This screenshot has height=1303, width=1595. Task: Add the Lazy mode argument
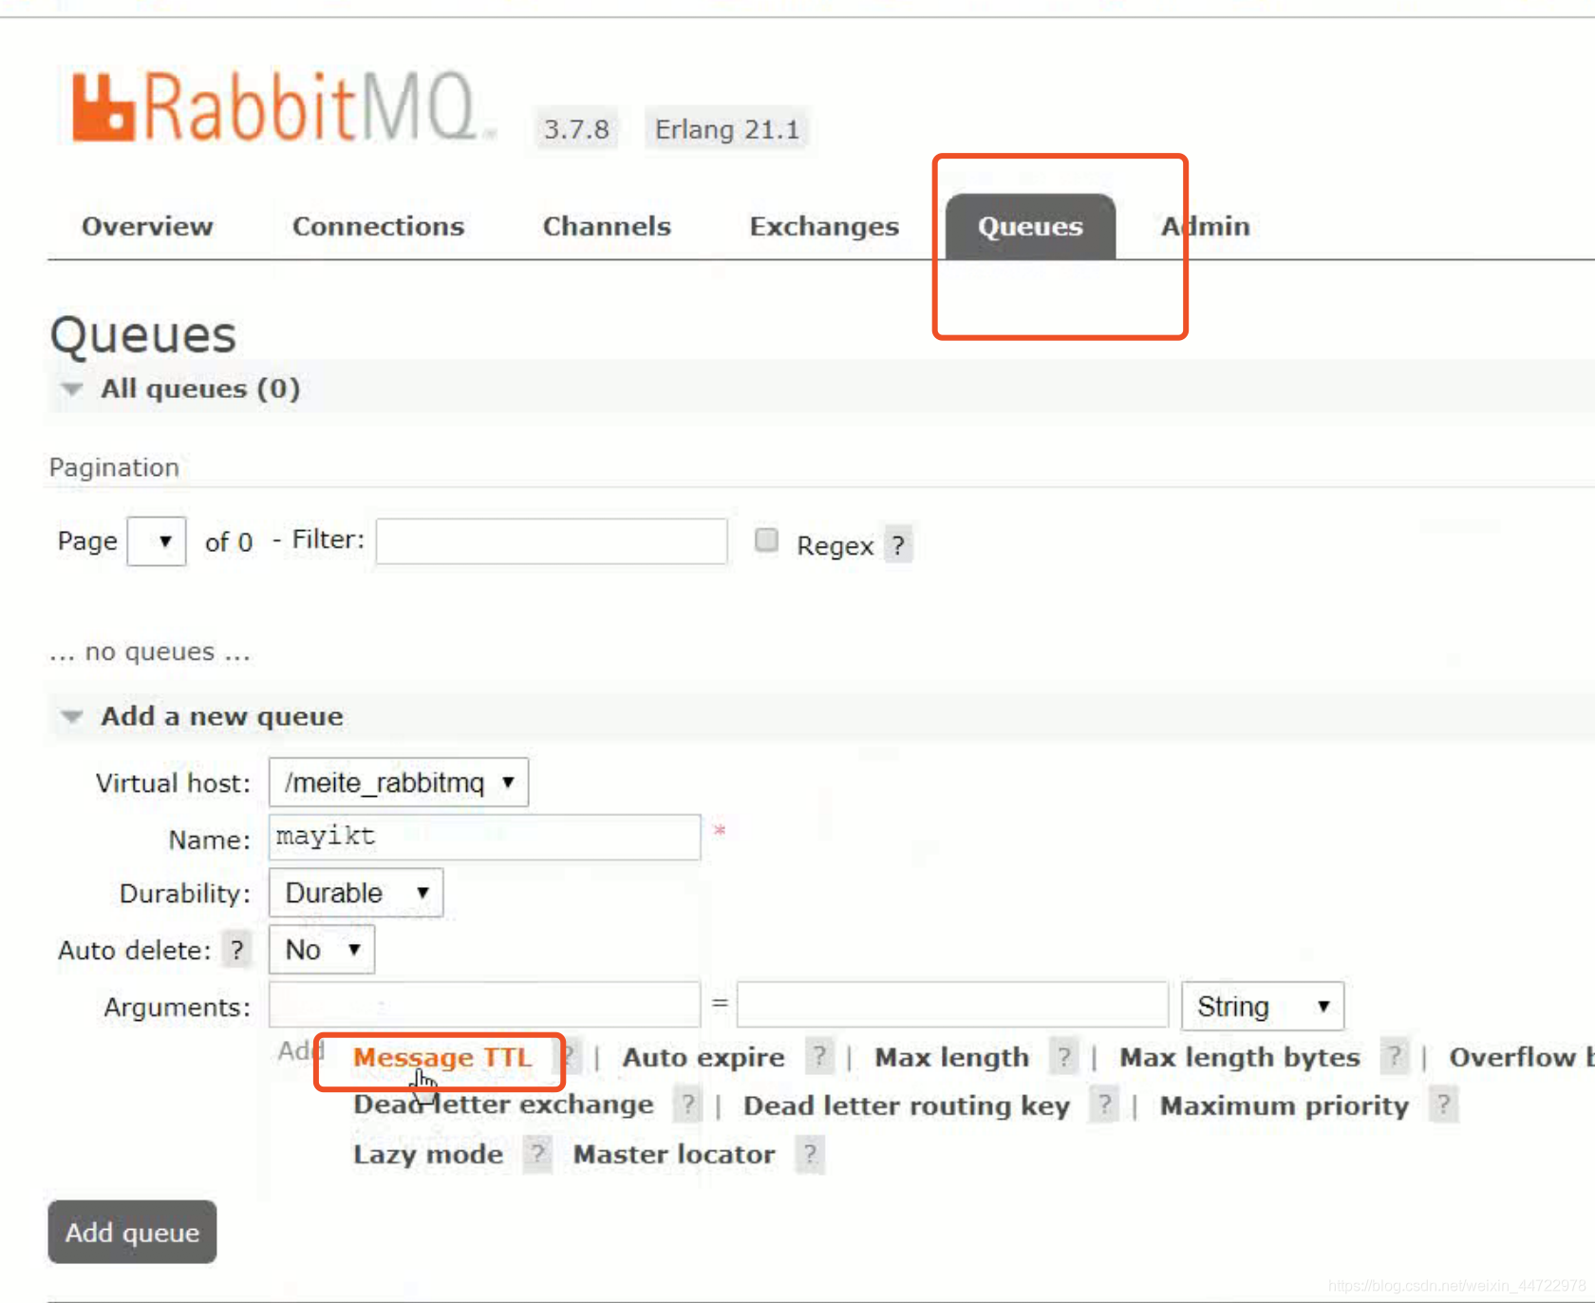pyautogui.click(x=428, y=1155)
